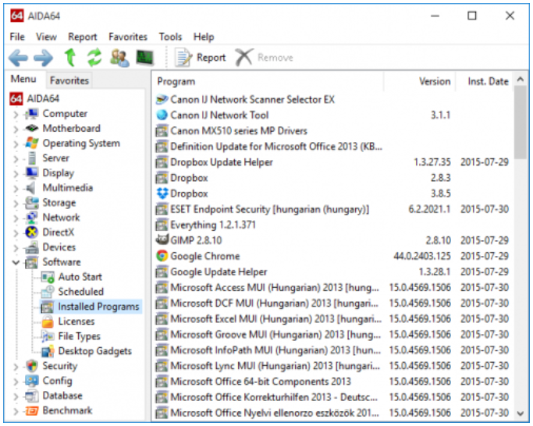
Task: Select Google Update Helper row
Action: click(332, 272)
